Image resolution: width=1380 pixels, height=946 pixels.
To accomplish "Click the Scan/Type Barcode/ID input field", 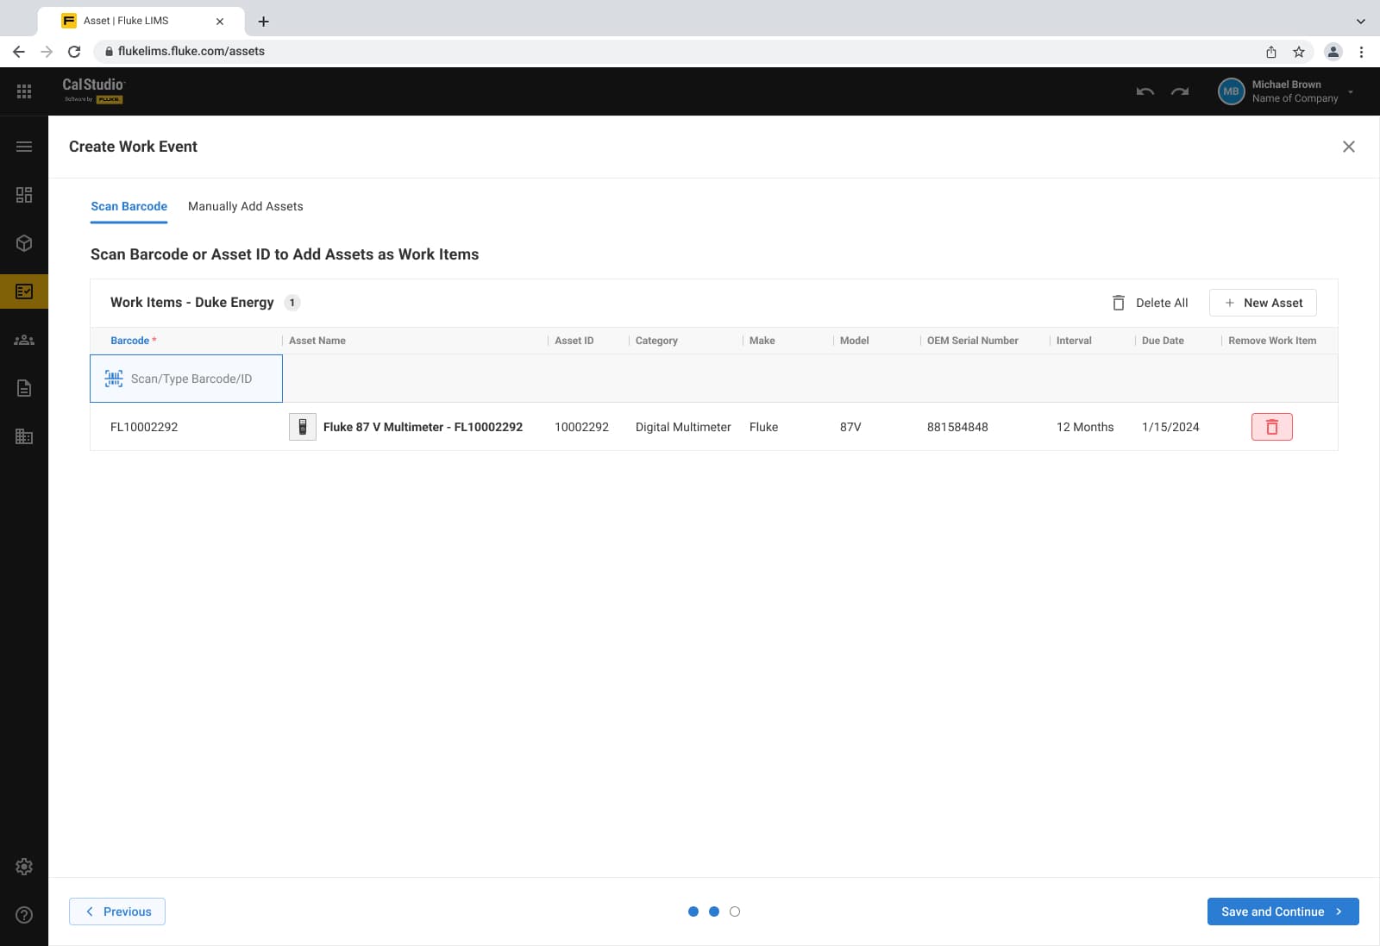I will (x=186, y=379).
